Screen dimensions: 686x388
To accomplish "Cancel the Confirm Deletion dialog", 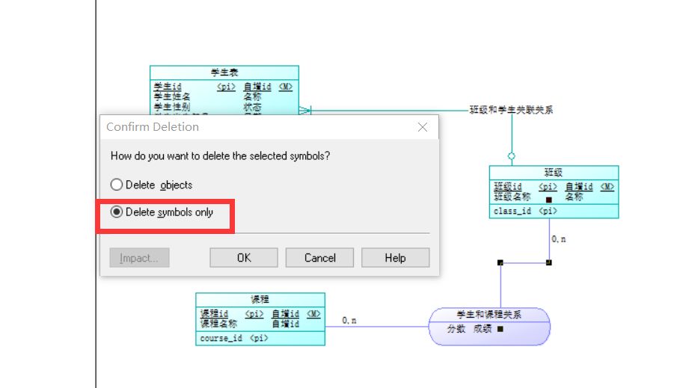I will click(320, 258).
